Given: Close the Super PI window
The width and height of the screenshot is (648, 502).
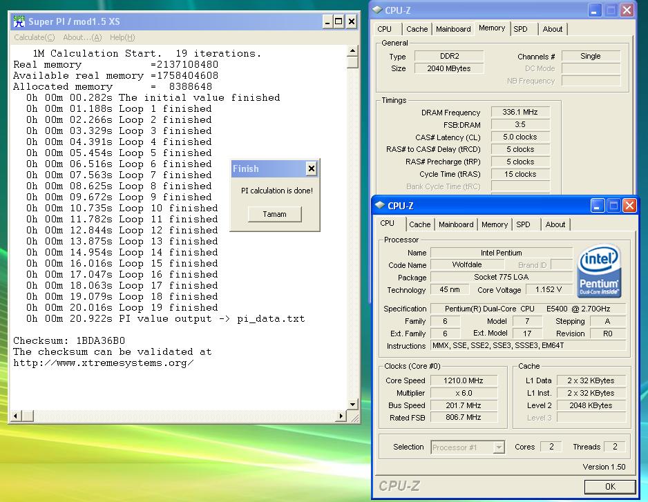Looking at the screenshot, I should tap(351, 21).
